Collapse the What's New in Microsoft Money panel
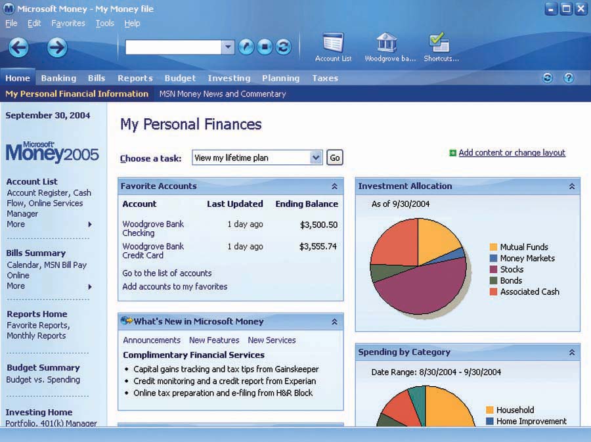This screenshot has width=591, height=442. (334, 322)
